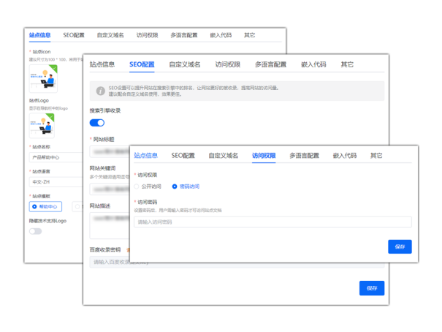Choose the 公开访问 radio option
Image resolution: width=442 pixels, height=332 pixels.
point(148,186)
